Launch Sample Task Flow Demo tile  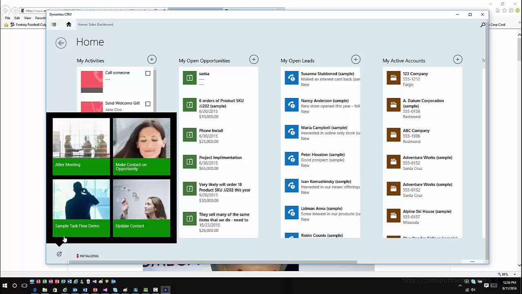(81, 208)
